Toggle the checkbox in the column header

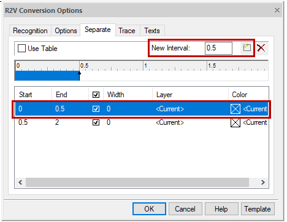(x=96, y=95)
